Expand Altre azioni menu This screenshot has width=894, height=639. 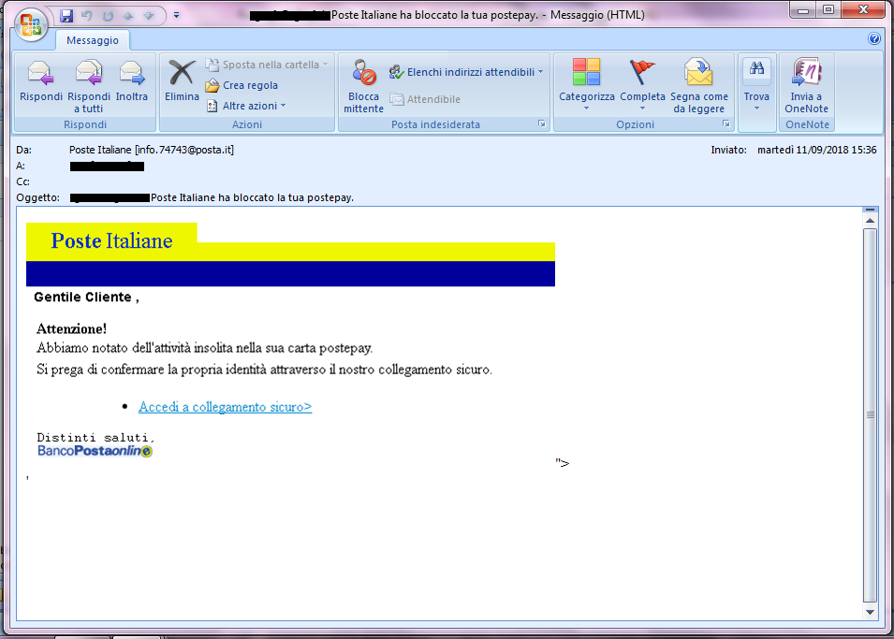pos(246,106)
